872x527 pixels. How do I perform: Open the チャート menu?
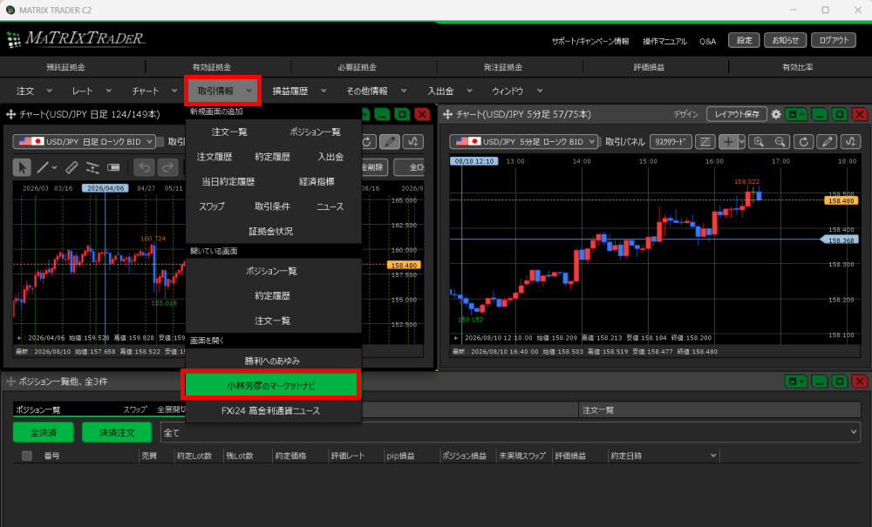click(154, 91)
